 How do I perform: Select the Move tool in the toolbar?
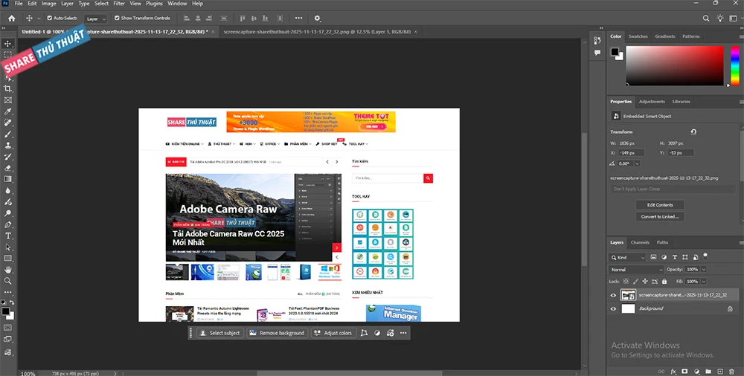click(x=7, y=44)
